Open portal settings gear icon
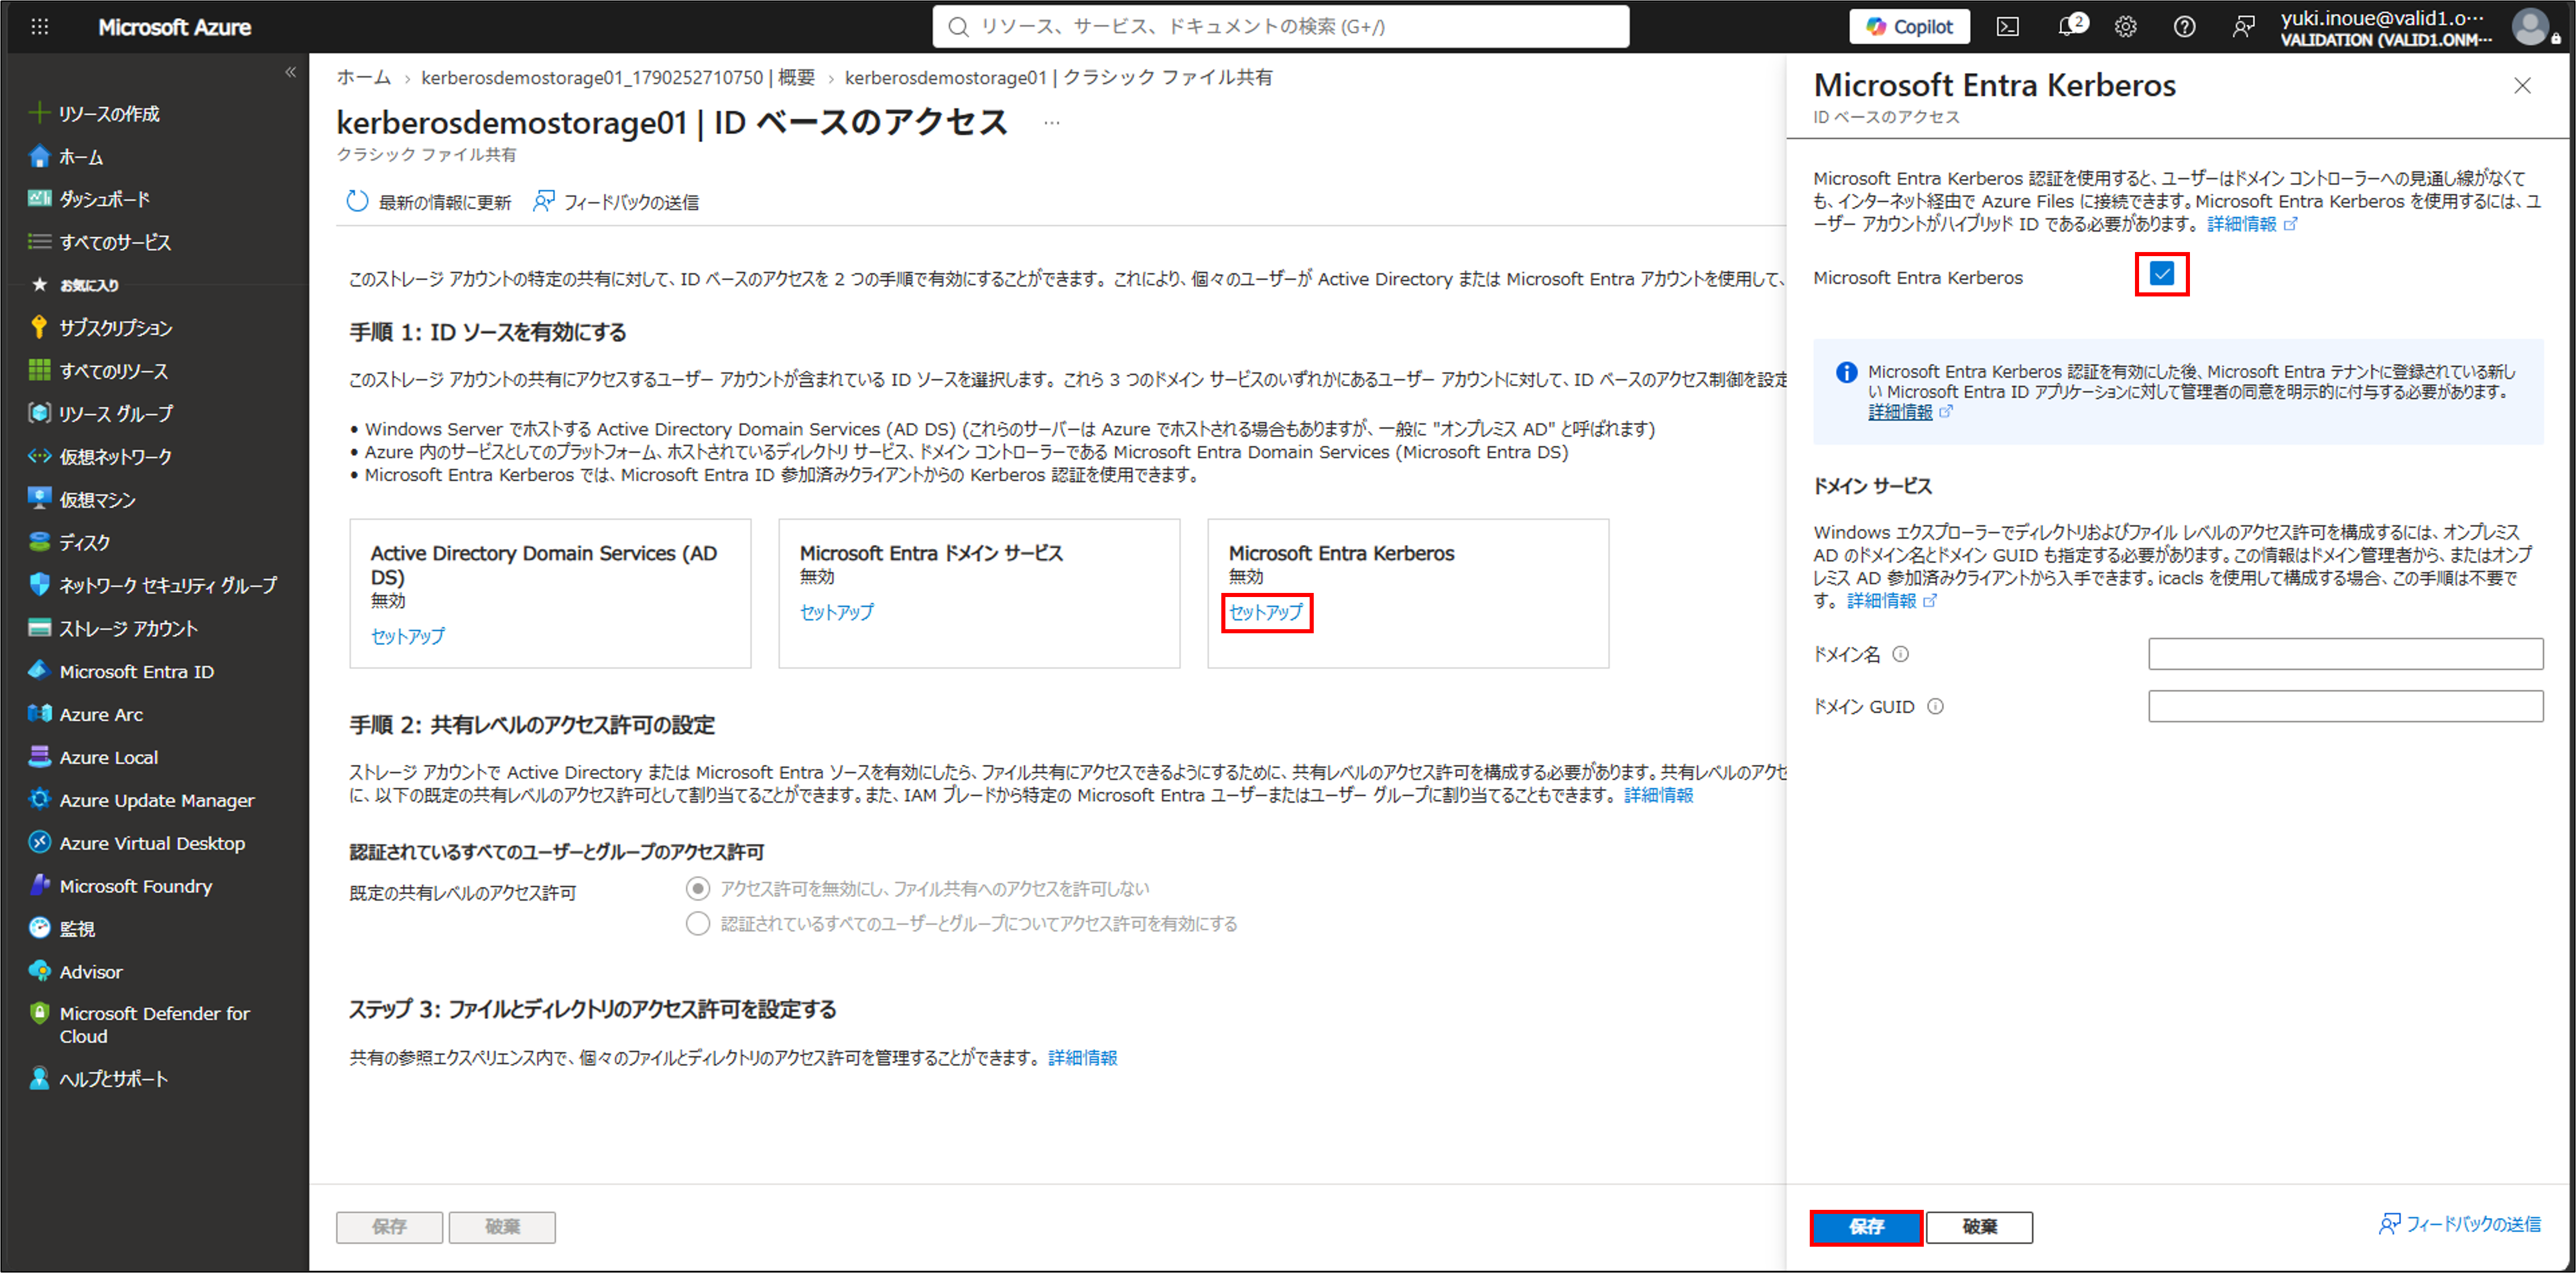Viewport: 2576px width, 1273px height. coord(2126,27)
